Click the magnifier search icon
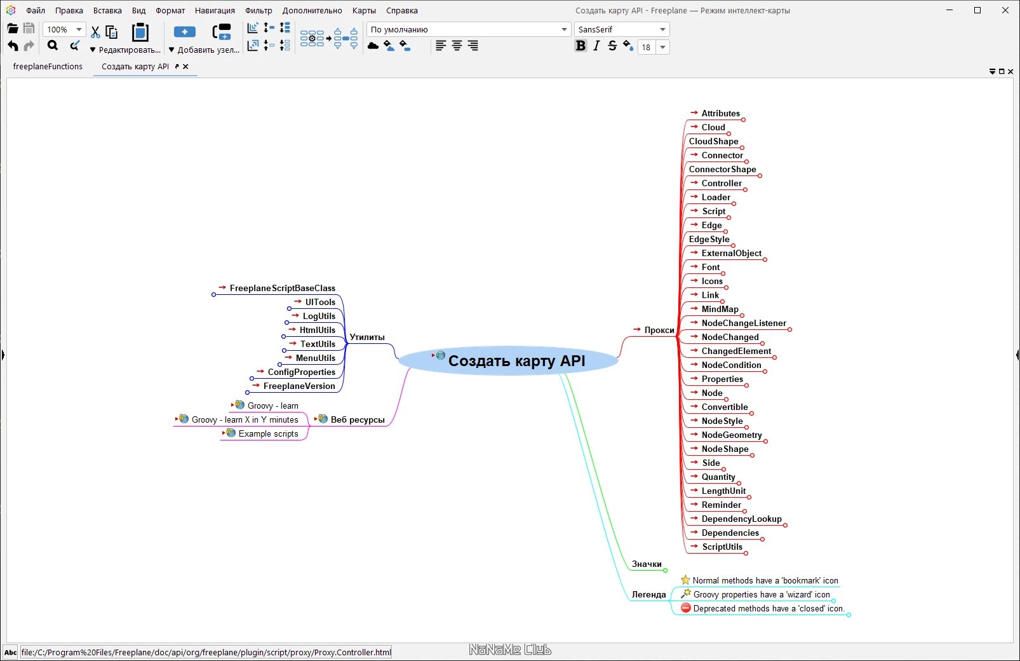Image resolution: width=1020 pixels, height=661 pixels. (x=53, y=46)
